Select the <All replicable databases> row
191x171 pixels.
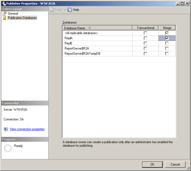tap(119, 33)
